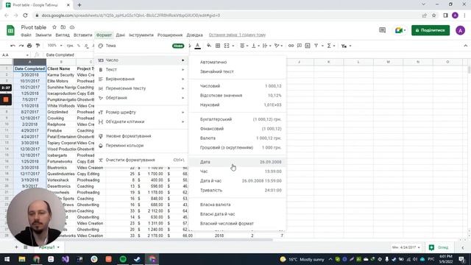Choose Очистити форматування option
Image resolution: width=471 pixels, height=265 pixels.
coord(141,160)
